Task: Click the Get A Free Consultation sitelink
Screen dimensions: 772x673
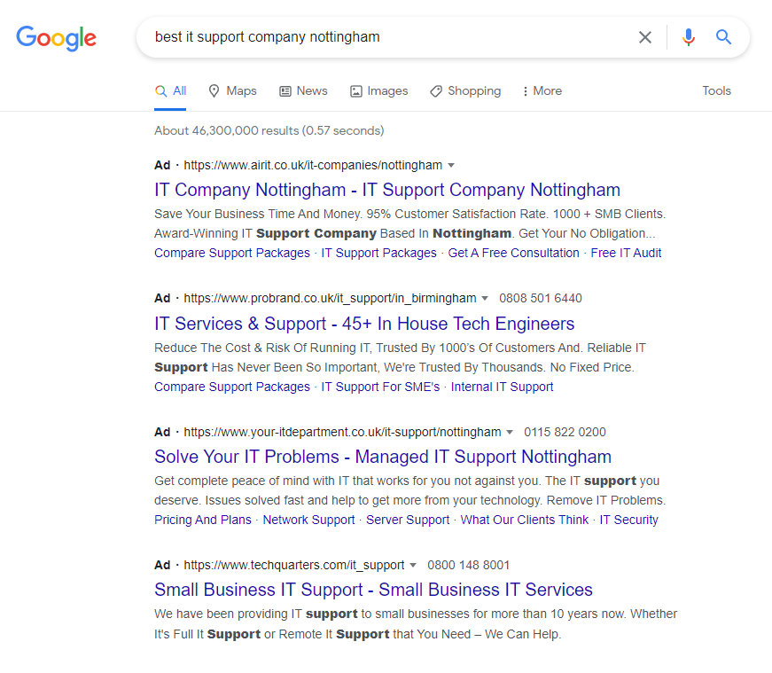Action: point(513,253)
